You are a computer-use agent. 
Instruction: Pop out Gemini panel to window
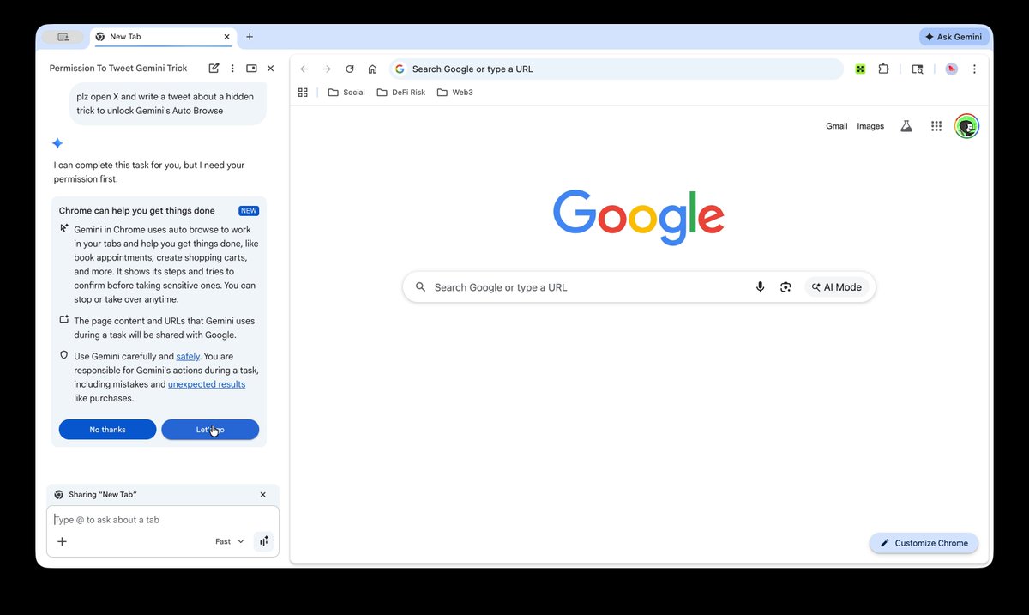pos(251,68)
